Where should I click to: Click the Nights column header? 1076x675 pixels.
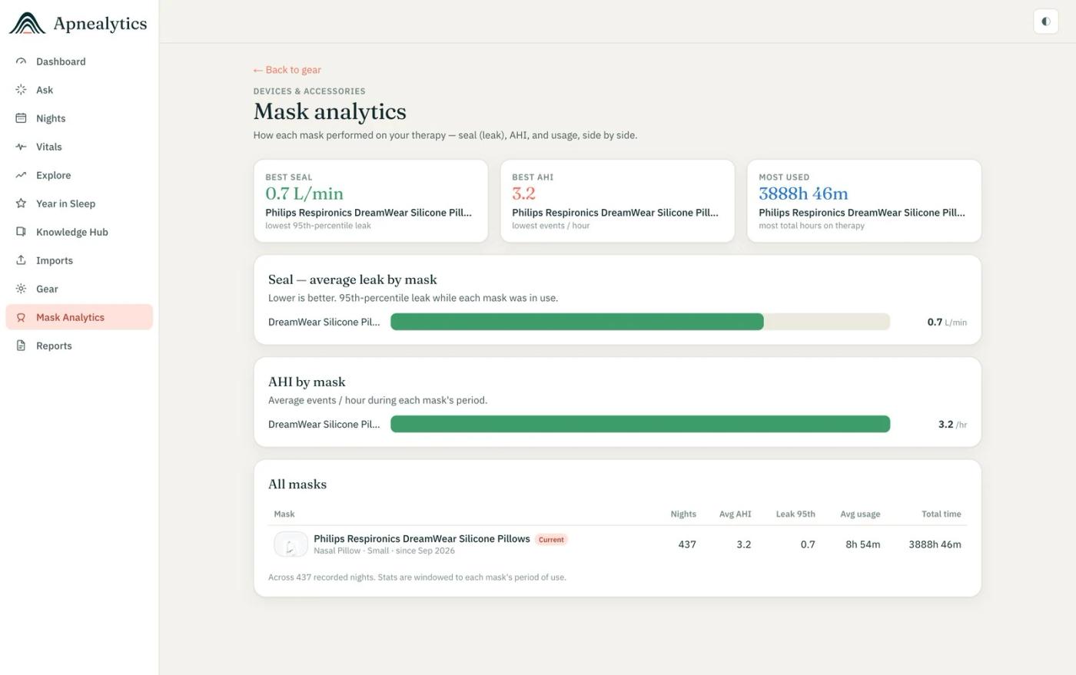pyautogui.click(x=683, y=515)
